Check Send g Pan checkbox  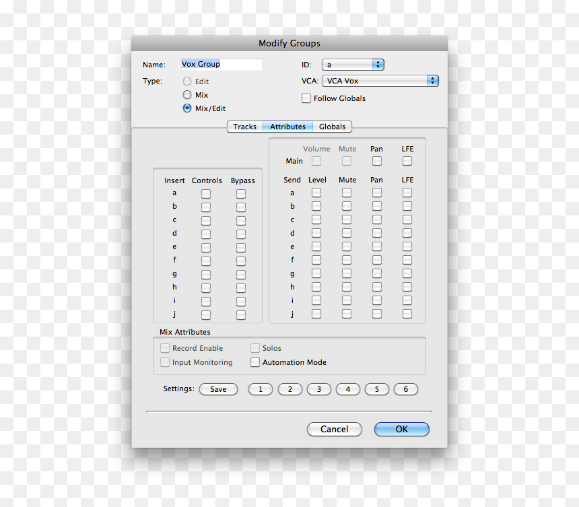pyautogui.click(x=376, y=273)
